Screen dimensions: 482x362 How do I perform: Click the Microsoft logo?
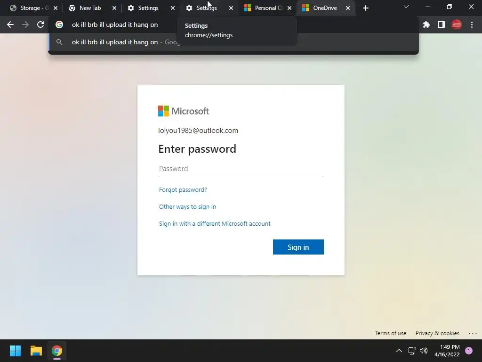coord(184,111)
